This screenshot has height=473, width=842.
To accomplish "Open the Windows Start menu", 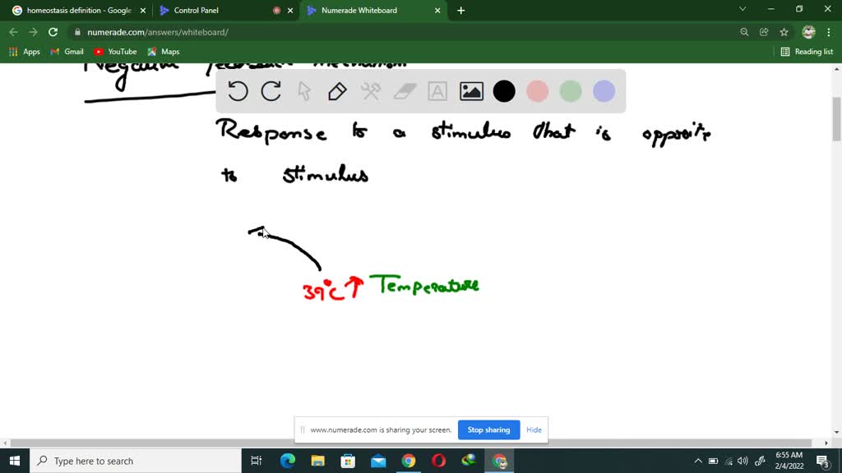I will [x=15, y=461].
